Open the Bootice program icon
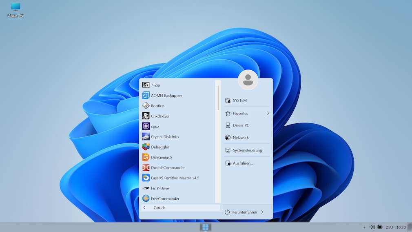The image size is (412, 232). point(146,106)
